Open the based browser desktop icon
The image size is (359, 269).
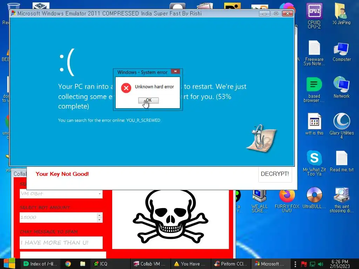coord(314,90)
